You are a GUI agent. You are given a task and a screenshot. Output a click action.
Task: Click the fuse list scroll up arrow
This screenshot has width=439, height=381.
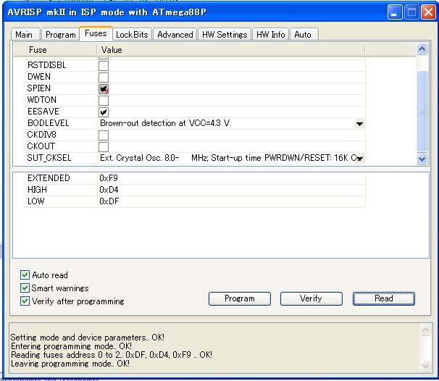pos(422,49)
